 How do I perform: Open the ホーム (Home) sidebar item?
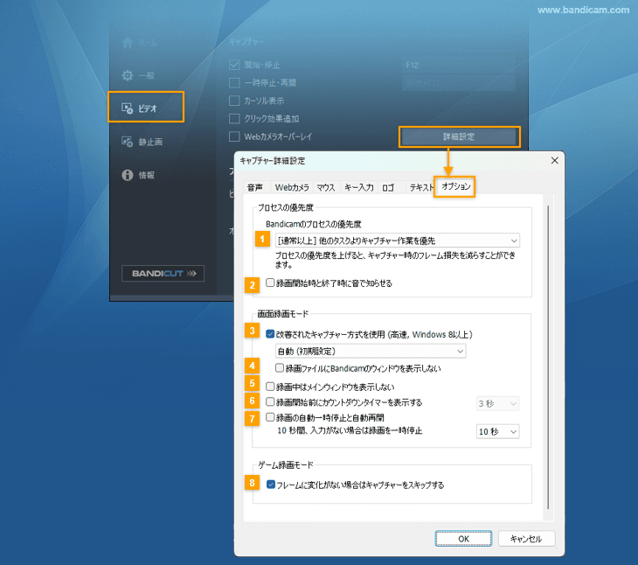[140, 42]
